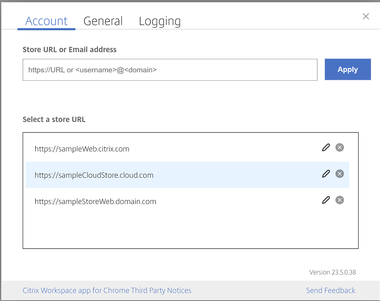
Task: Select the https://sampleWeb.citrix.com store
Action: point(82,149)
